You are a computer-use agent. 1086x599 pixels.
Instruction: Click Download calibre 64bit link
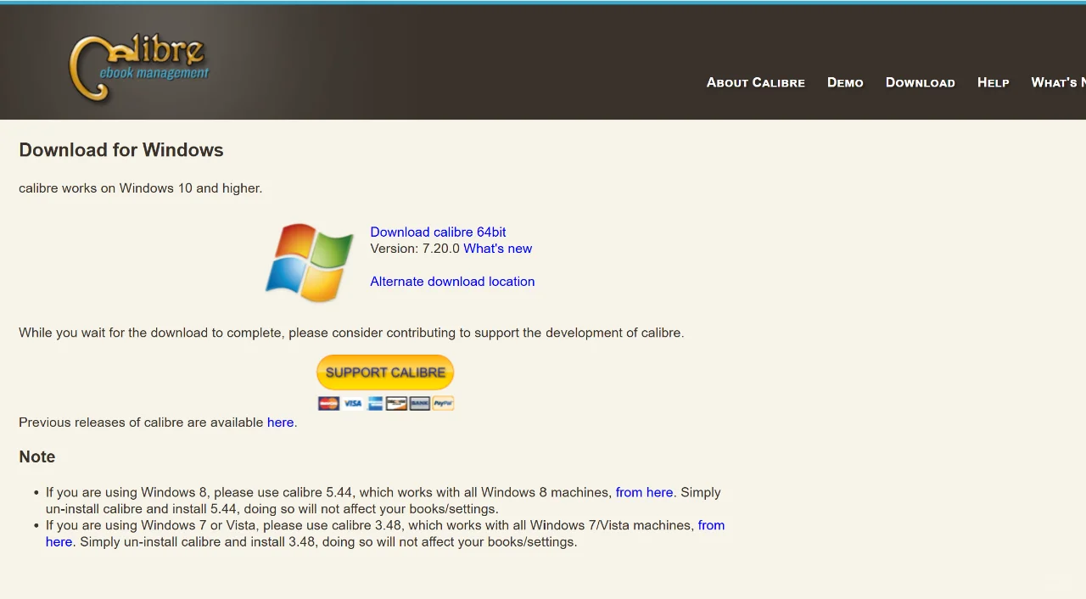438,232
